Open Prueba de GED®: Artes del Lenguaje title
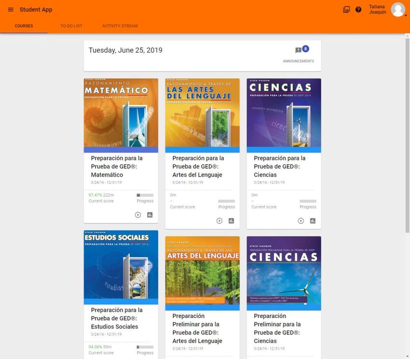The height and width of the screenshot is (359, 410). (x=198, y=166)
